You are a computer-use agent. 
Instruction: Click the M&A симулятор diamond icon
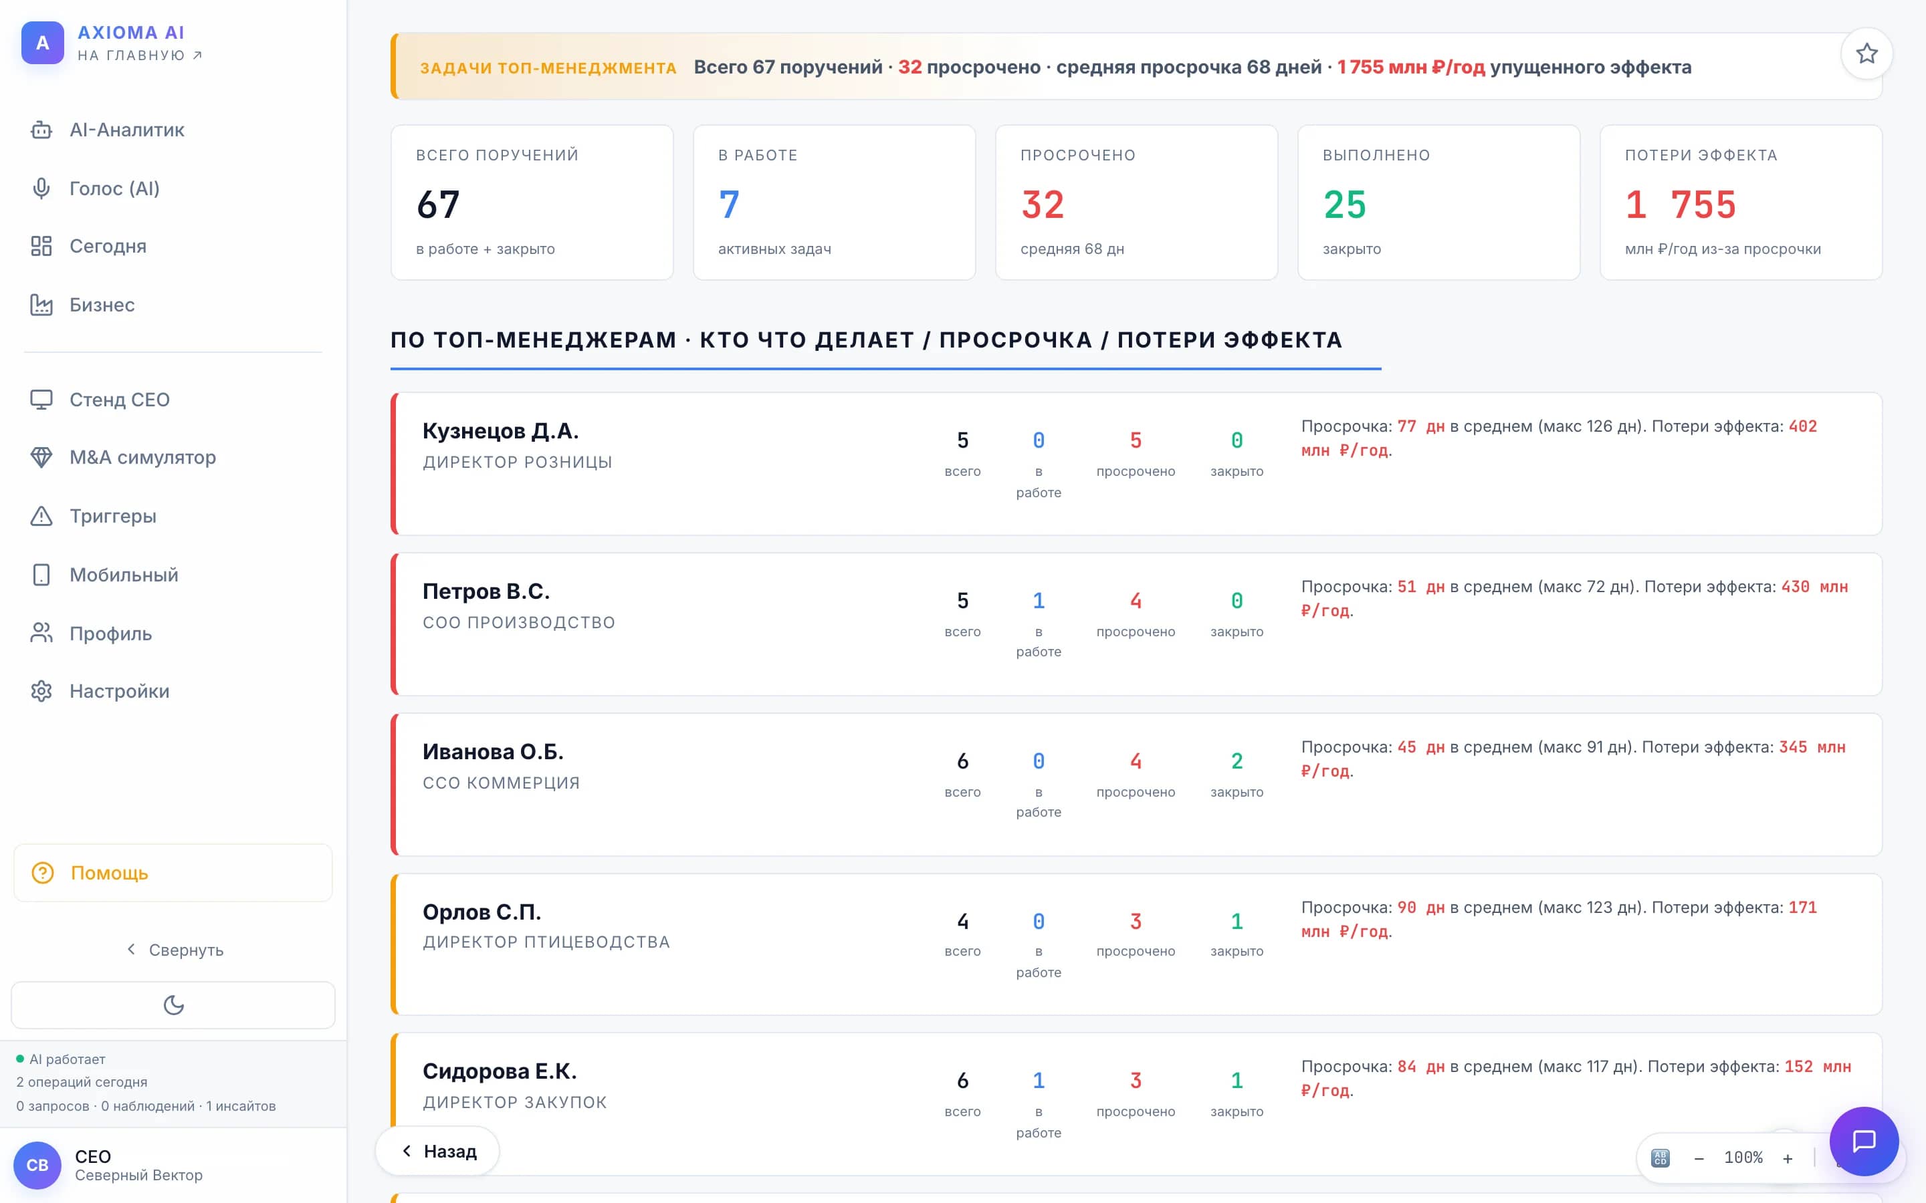pos(41,458)
